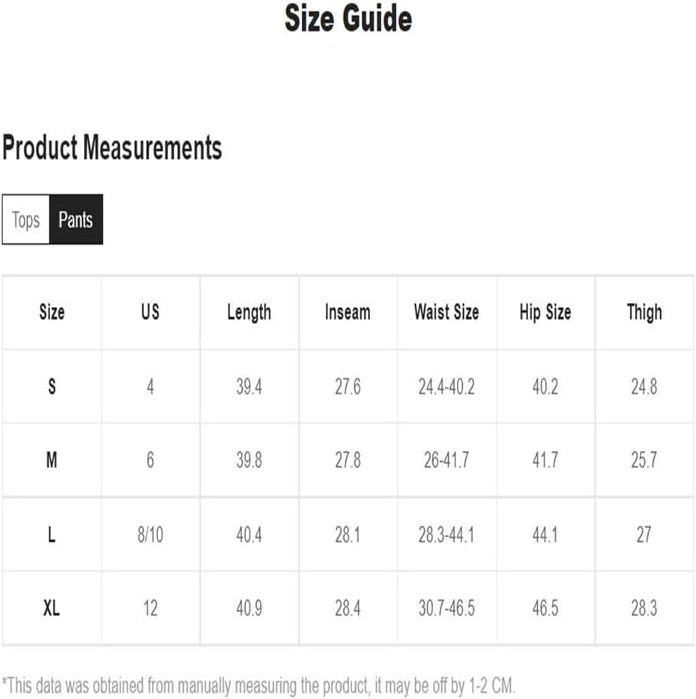Select the Pants tab
696x699 pixels.
(x=76, y=219)
